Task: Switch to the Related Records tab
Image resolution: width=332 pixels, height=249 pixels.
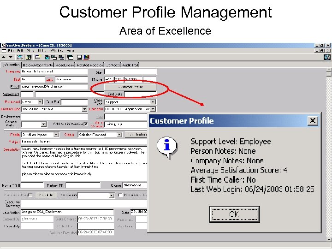Action: [89, 65]
